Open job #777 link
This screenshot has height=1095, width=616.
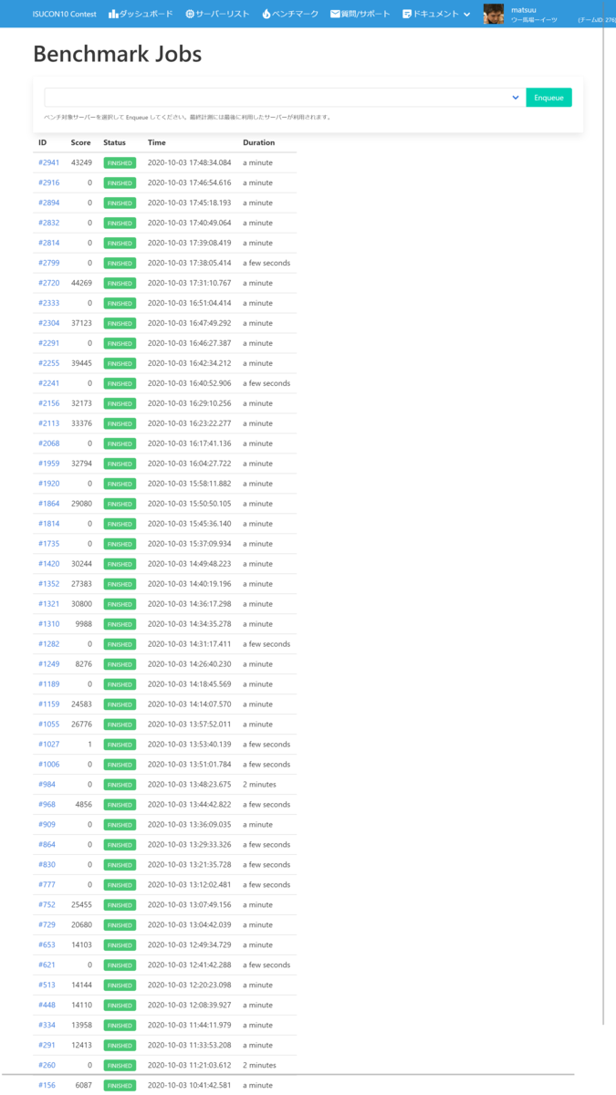point(47,885)
